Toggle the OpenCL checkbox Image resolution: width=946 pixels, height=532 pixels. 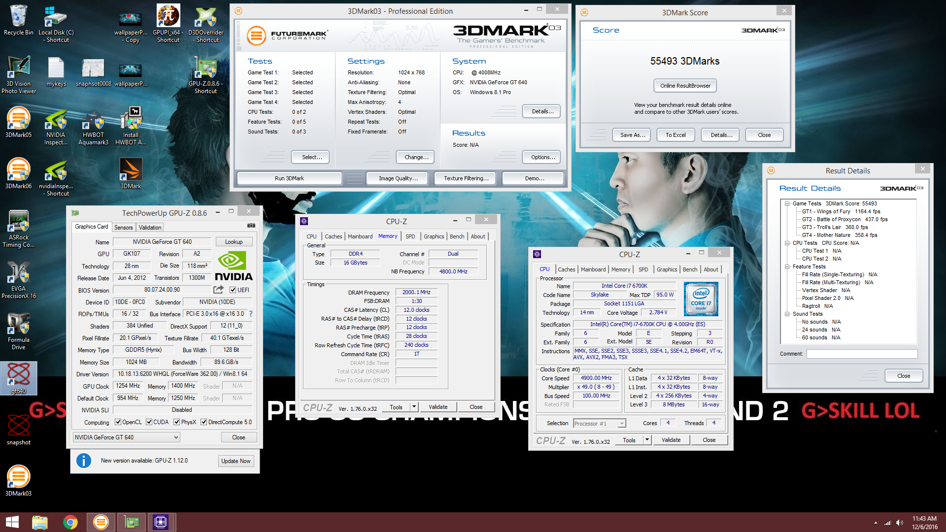click(118, 422)
